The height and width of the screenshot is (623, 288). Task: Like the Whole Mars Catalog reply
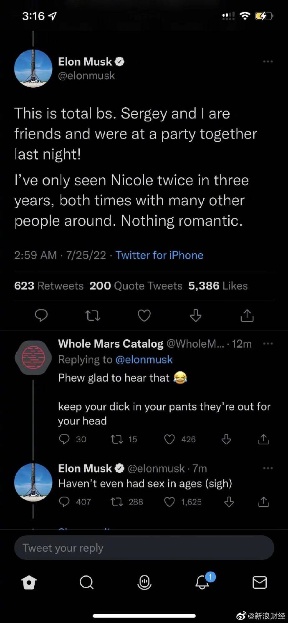click(169, 439)
